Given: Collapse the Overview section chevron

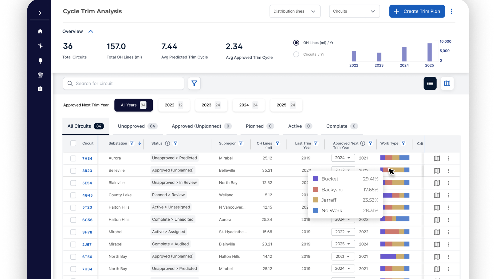Looking at the screenshot, I should tap(91, 31).
